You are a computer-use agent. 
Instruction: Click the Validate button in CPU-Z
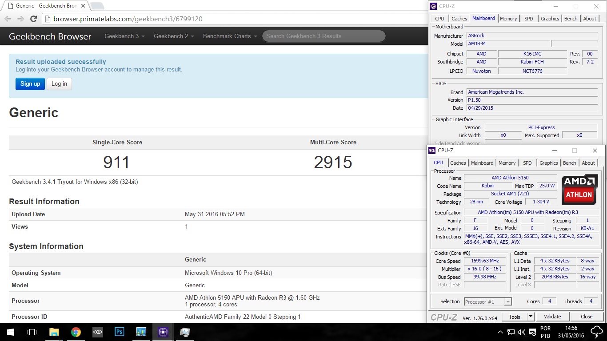pyautogui.click(x=552, y=317)
